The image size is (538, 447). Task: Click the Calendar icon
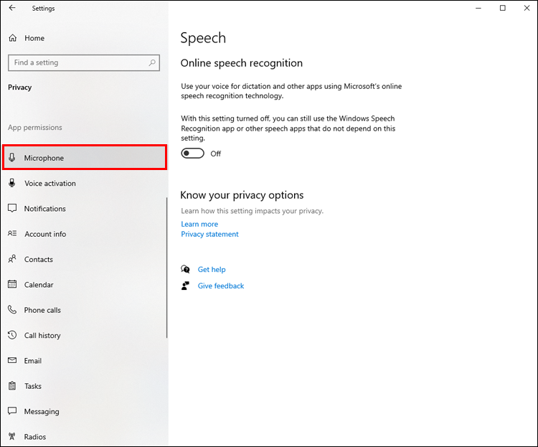tap(12, 285)
